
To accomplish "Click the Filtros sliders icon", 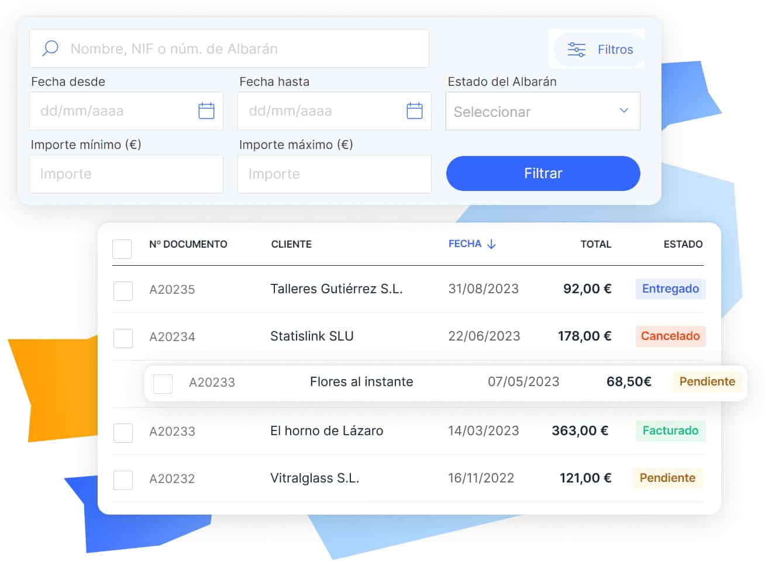I will coord(576,50).
